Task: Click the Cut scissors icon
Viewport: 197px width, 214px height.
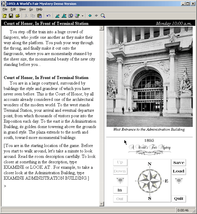Action: click(x=26, y=16)
